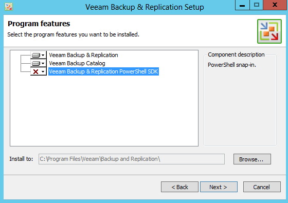Open the install options dropdown for Veeam Backup & Replication
Image resolution: width=288 pixels, height=203 pixels.
coord(43,55)
